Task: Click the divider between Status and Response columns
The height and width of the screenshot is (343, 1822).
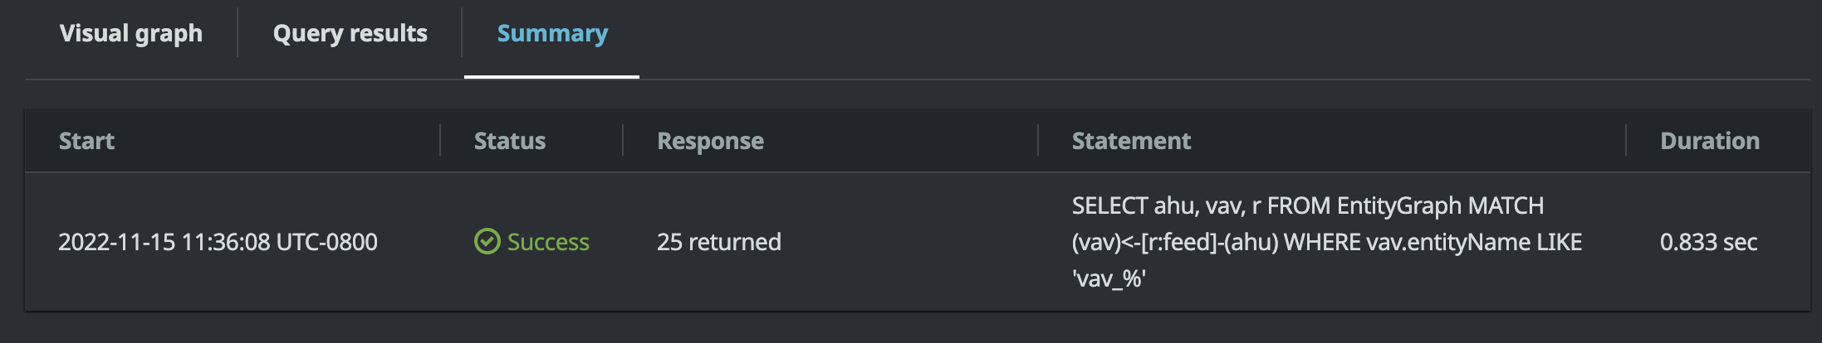Action: click(623, 141)
